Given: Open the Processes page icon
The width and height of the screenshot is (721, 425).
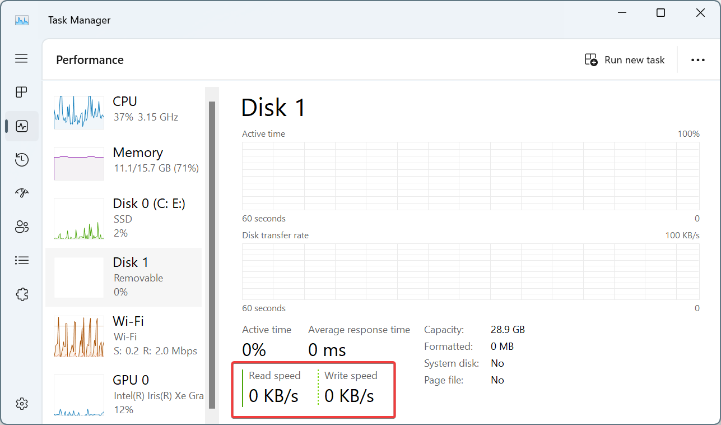Looking at the screenshot, I should tap(21, 92).
